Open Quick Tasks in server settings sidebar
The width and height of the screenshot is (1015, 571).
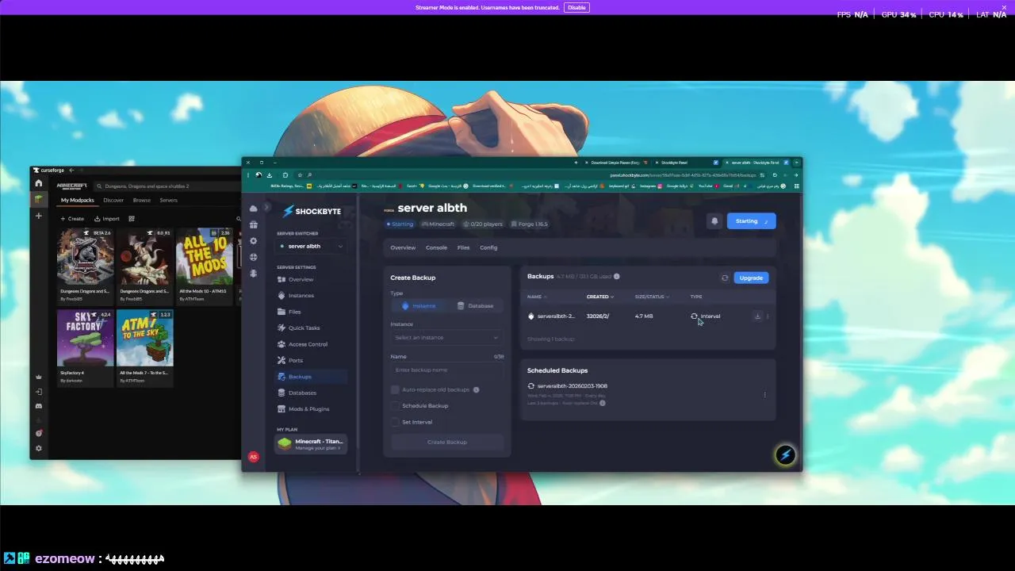tap(298, 328)
